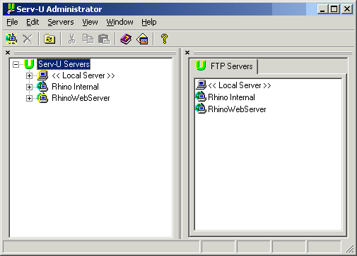Click Rhino Internal icon in right list
The width and height of the screenshot is (357, 256).
[201, 97]
